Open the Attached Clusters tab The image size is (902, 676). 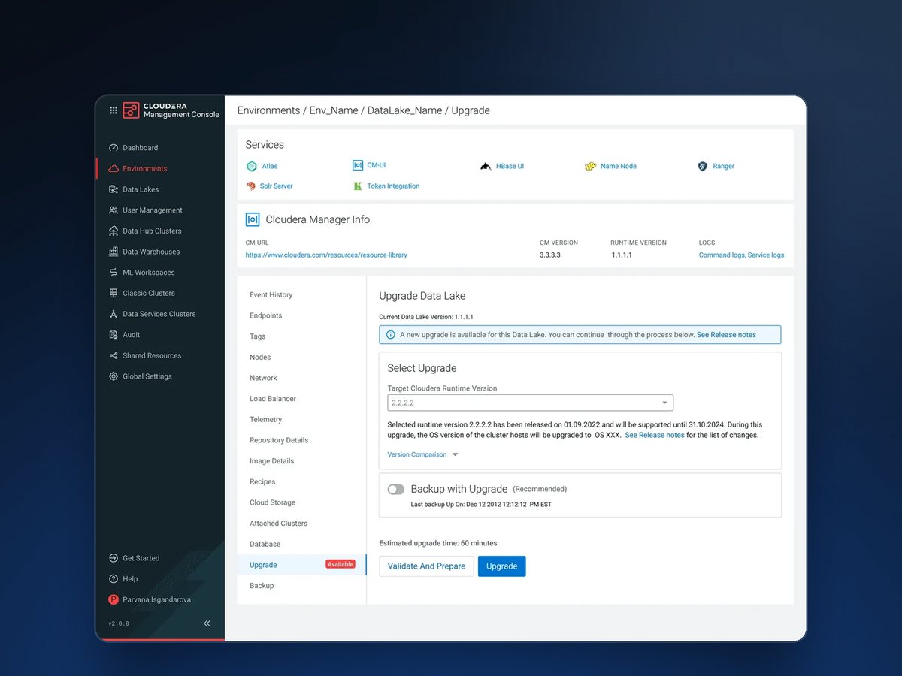279,524
